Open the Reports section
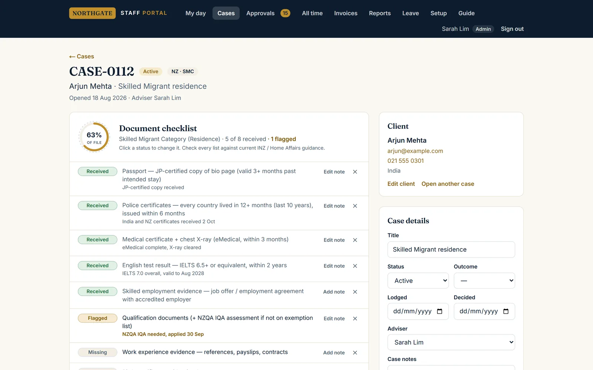This screenshot has width=593, height=370. click(x=380, y=13)
